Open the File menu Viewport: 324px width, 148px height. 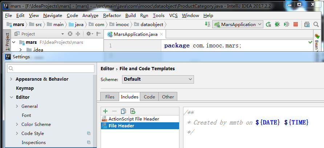point(8,16)
